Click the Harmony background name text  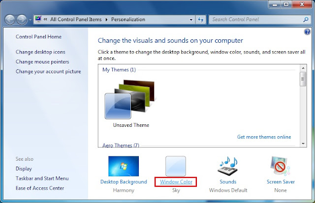(x=124, y=190)
